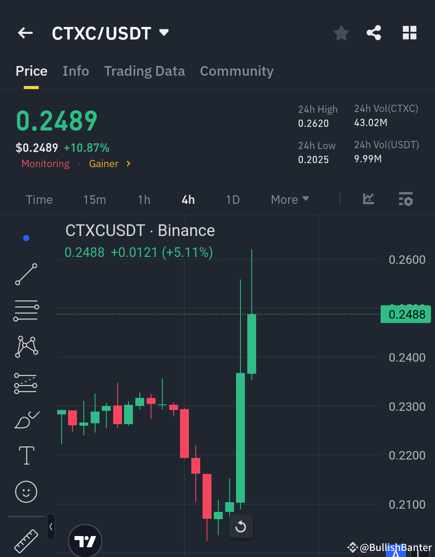Open the Community tab
The height and width of the screenshot is (557, 435).
(237, 71)
